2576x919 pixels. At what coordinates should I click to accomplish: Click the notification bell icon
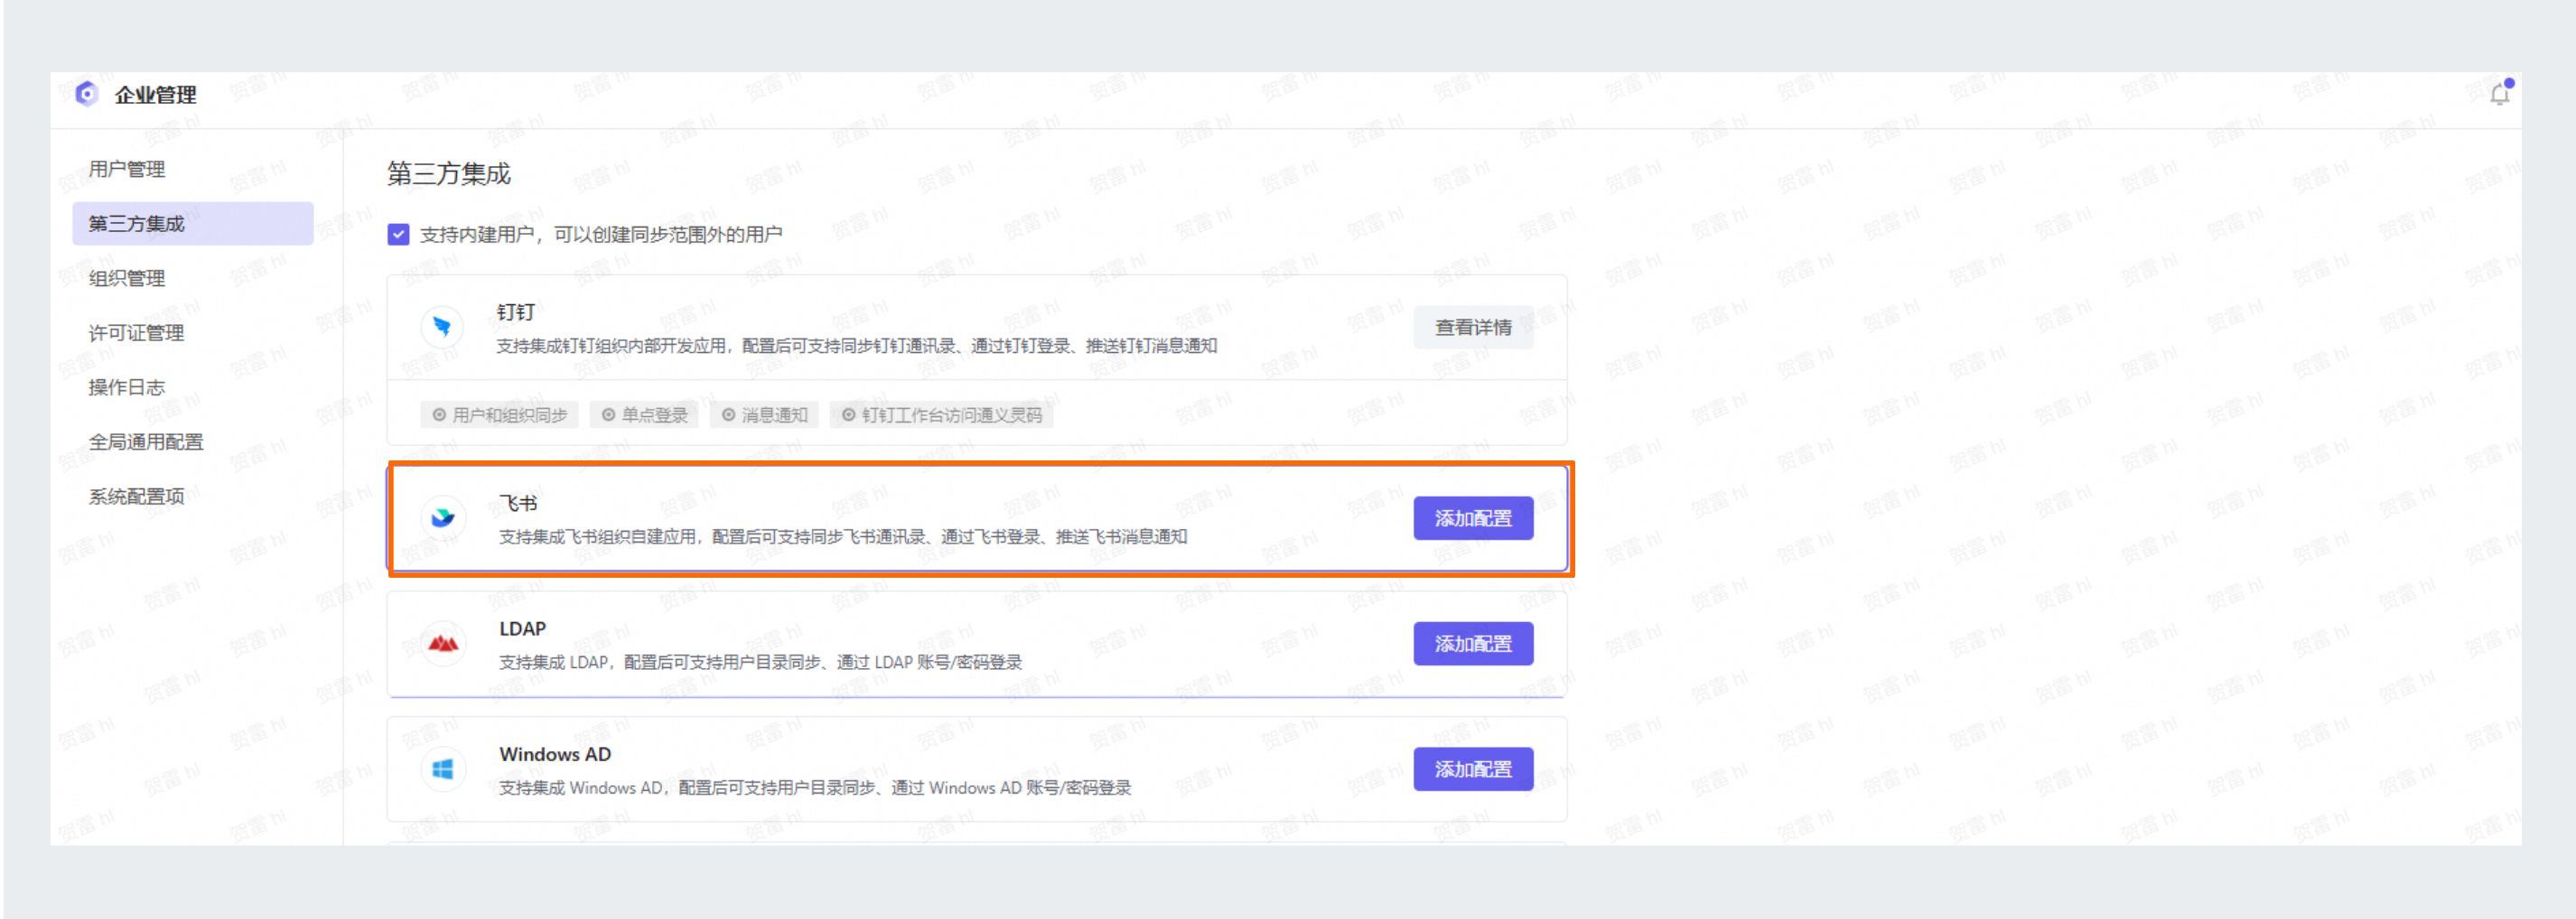coord(2500,94)
